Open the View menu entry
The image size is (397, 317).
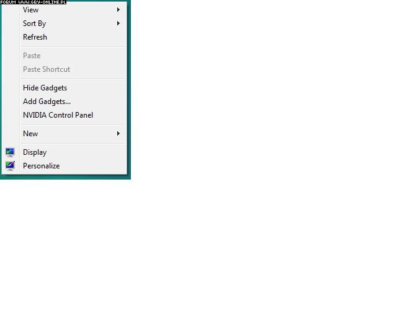[x=31, y=10]
